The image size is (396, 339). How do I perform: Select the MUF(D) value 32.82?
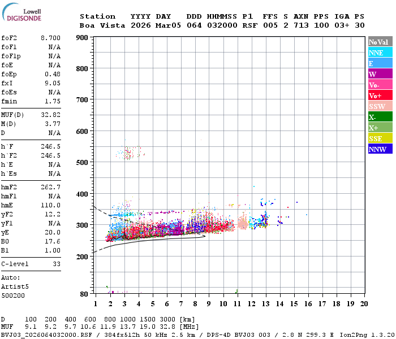point(51,114)
